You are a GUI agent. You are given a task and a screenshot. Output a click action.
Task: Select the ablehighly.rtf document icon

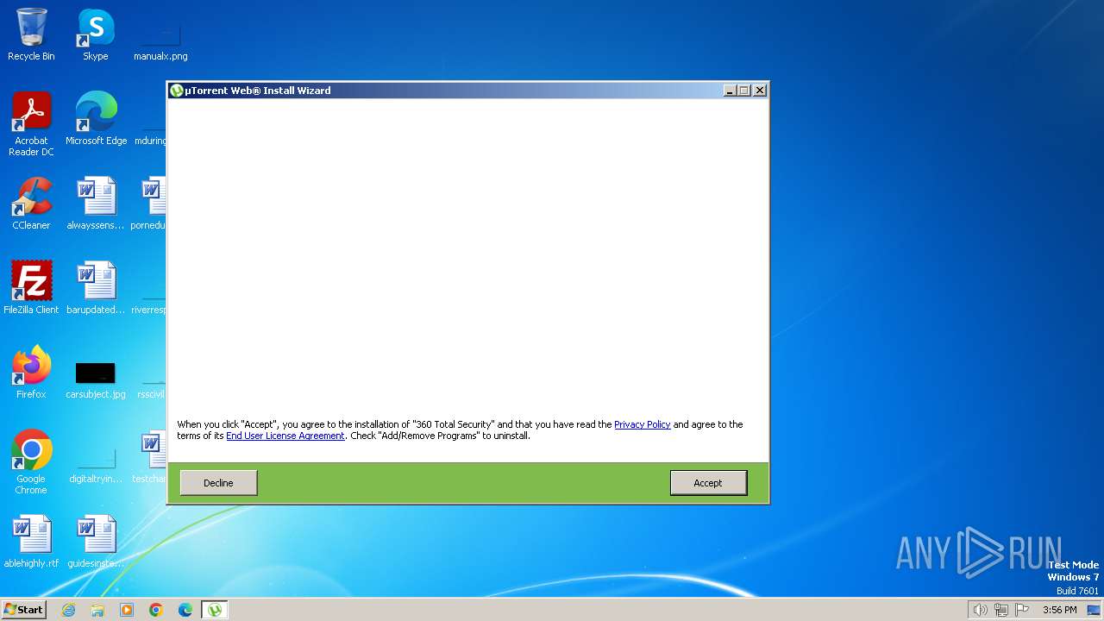(31, 542)
